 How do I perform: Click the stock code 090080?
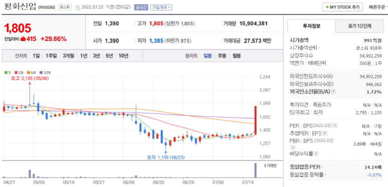click(x=47, y=7)
